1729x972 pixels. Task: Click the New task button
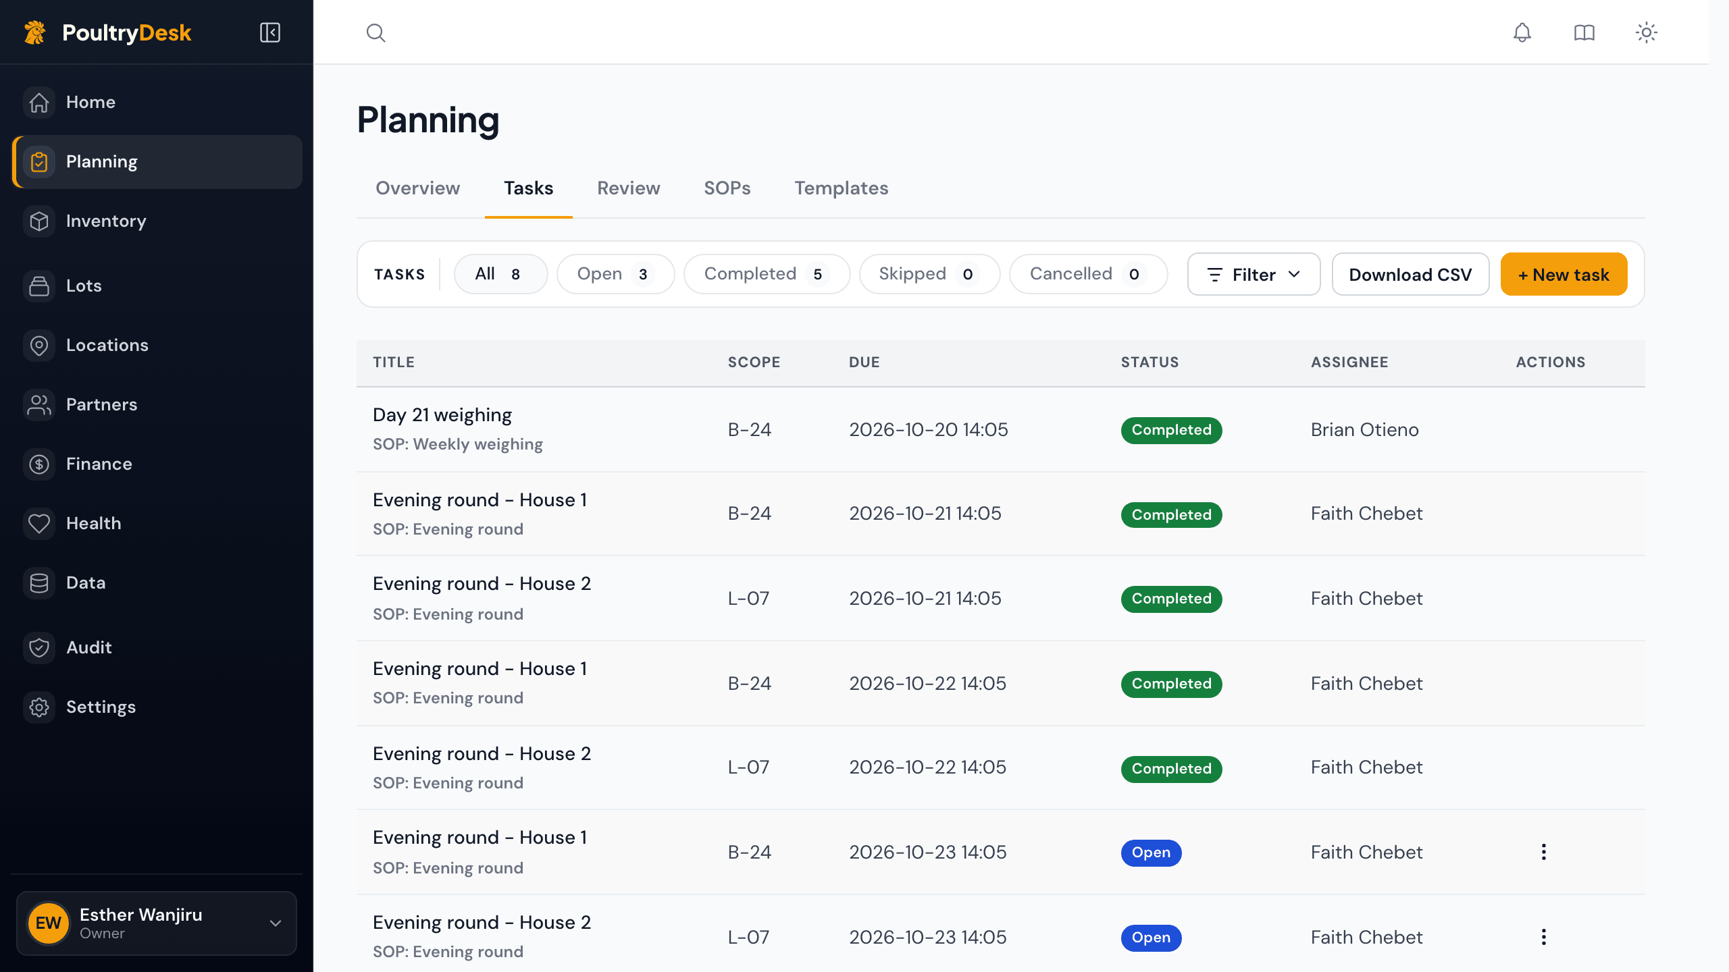1564,274
